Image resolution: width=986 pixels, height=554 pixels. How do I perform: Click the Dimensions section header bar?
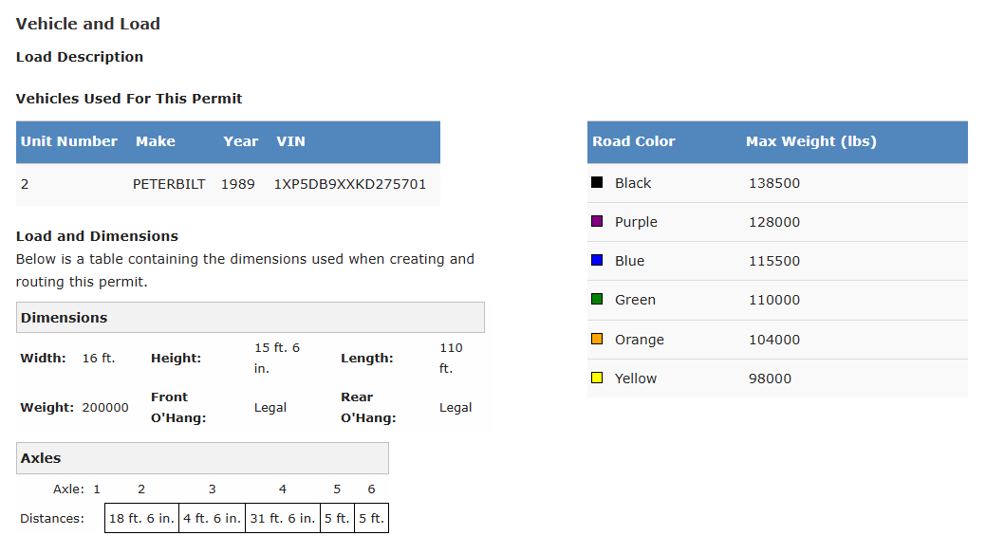(250, 318)
